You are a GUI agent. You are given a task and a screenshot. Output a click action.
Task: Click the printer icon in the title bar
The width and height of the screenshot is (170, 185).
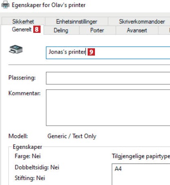pyautogui.click(x=5, y=5)
